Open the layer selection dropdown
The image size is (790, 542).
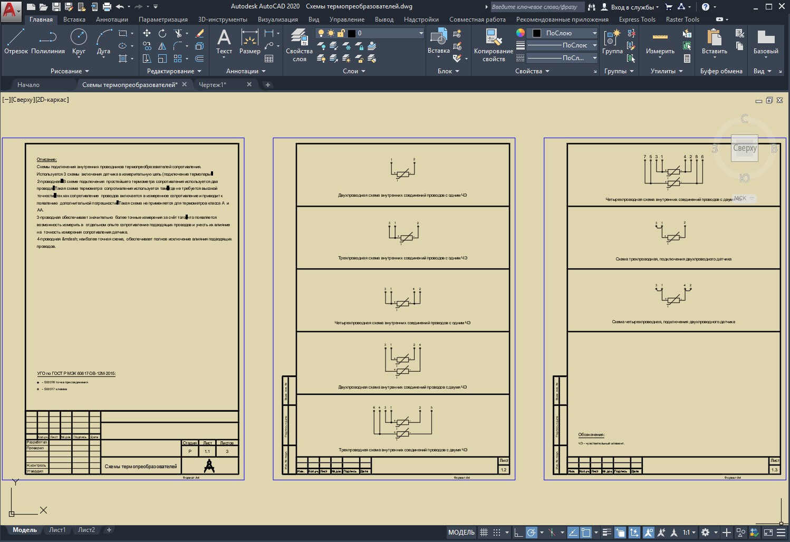pyautogui.click(x=420, y=33)
